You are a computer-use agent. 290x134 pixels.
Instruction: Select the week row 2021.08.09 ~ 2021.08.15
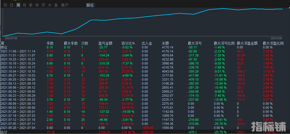pyautogui.click(x=18, y=104)
